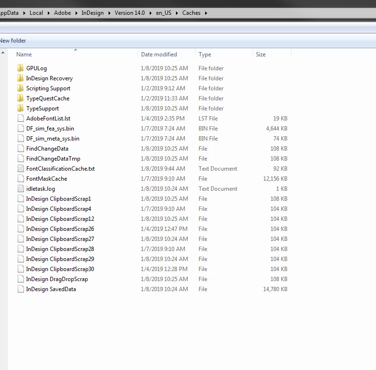Select the TypeQuestCache folder icon

tap(21, 98)
